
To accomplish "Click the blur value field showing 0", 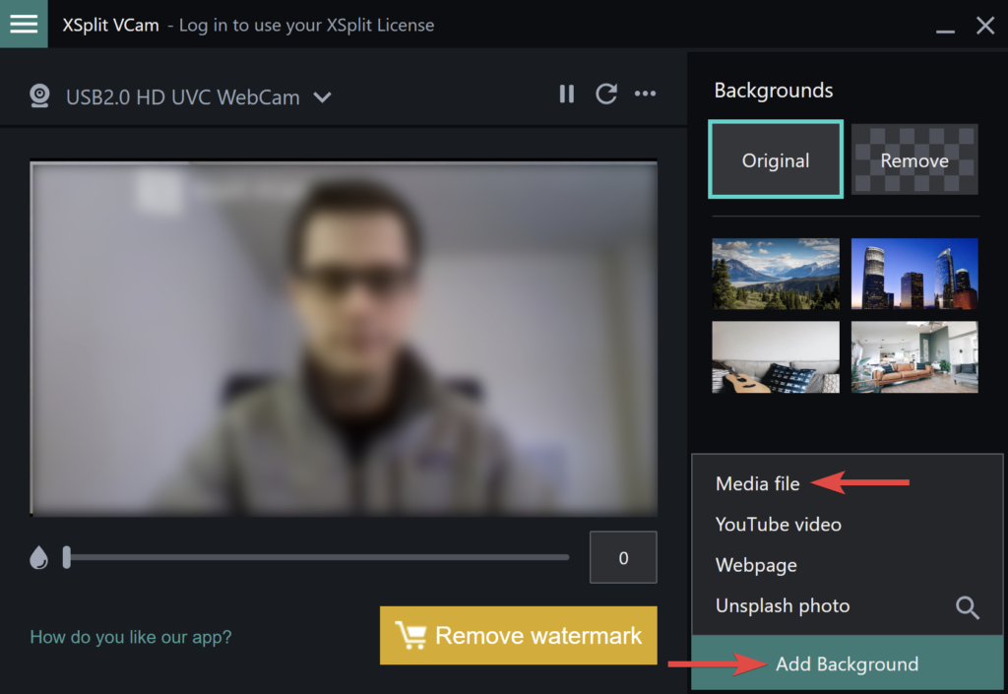I will pyautogui.click(x=623, y=557).
